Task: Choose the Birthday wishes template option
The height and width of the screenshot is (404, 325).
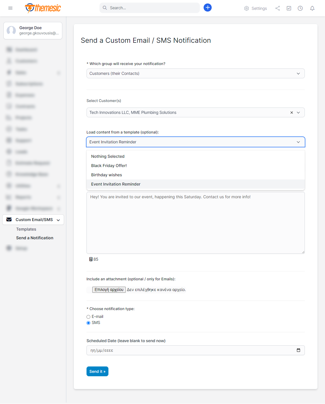Action: 106,175
